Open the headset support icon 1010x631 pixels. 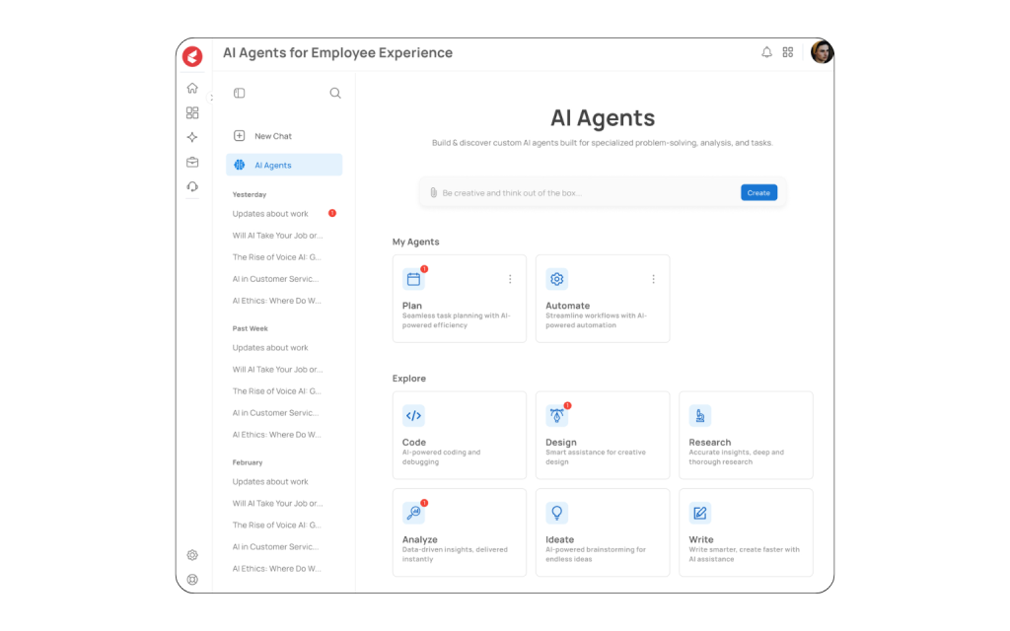192,185
